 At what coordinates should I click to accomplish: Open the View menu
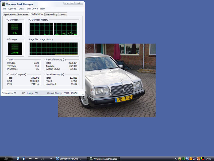[21, 9]
